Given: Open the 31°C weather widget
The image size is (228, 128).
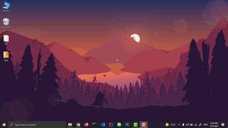Looking at the screenshot, I should point(170,125).
